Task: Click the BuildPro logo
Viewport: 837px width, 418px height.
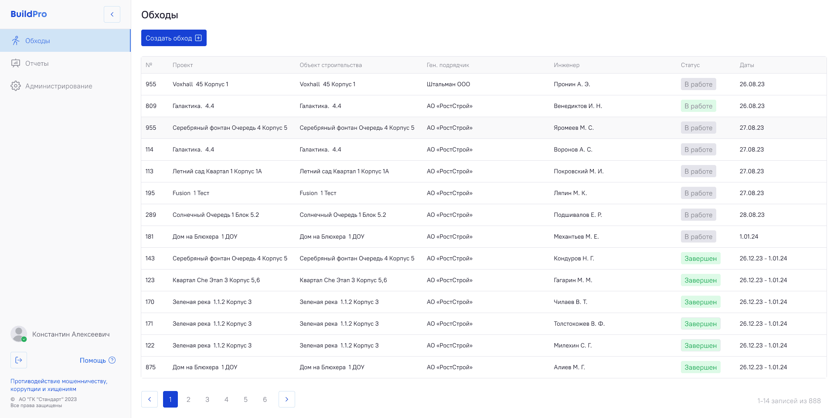Action: click(x=29, y=14)
